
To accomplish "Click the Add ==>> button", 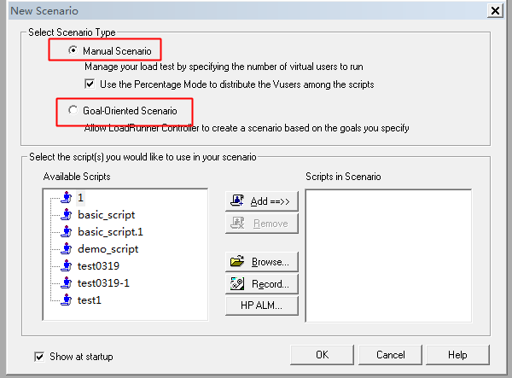I will click(x=262, y=201).
